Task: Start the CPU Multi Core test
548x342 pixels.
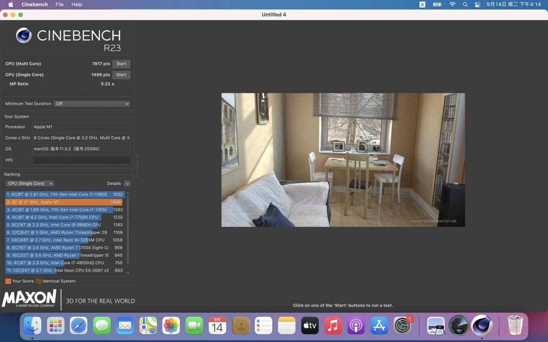Action: 121,64
